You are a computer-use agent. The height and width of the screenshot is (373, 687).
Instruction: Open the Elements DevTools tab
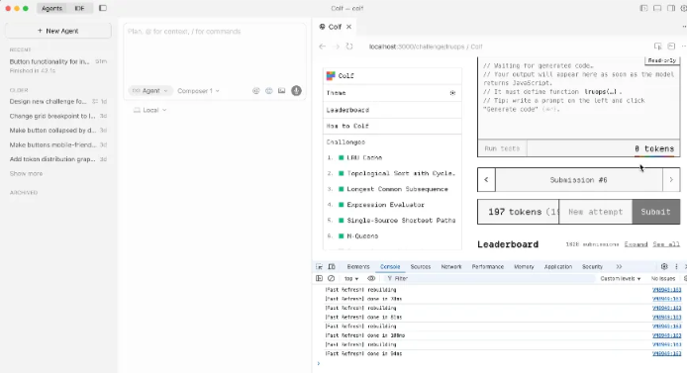358,266
